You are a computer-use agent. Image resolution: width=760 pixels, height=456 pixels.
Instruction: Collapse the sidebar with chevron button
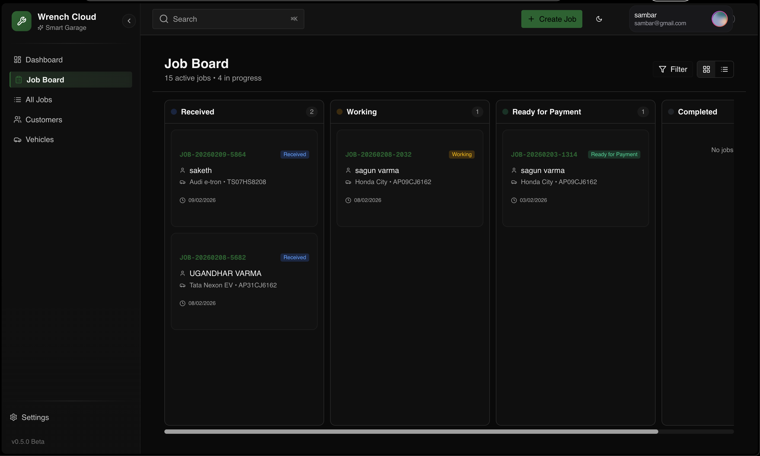(x=129, y=21)
